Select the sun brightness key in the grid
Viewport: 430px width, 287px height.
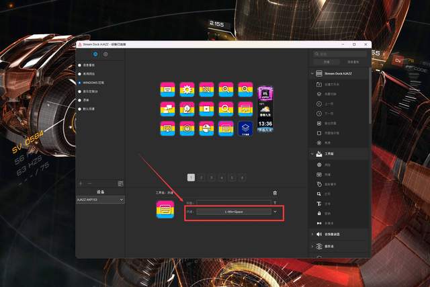click(187, 89)
